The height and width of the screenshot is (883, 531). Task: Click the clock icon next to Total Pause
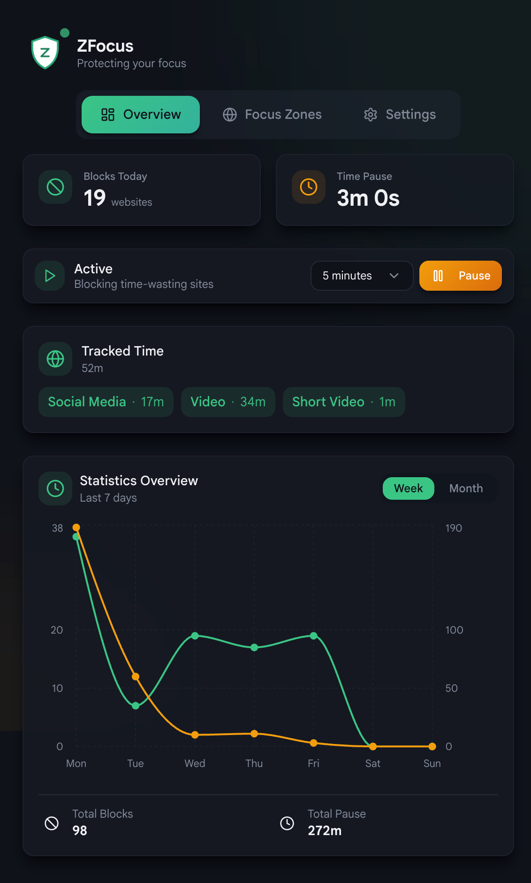287,822
